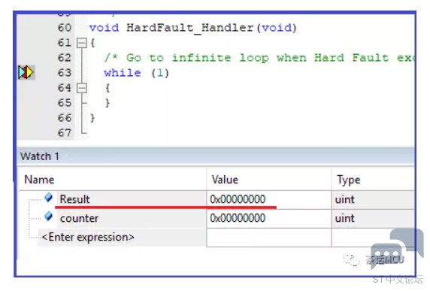Click line number 67 in the gutter
This screenshot has width=430, height=291.
pos(65,133)
